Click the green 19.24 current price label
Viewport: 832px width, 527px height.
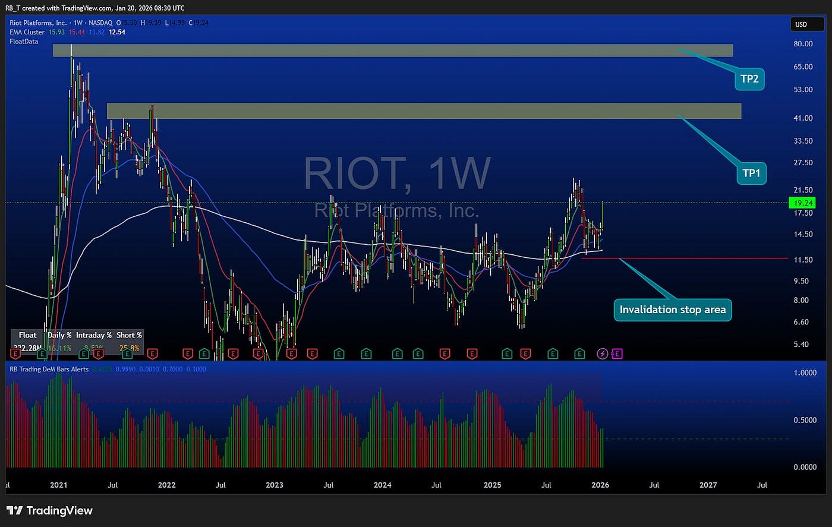[x=802, y=203]
